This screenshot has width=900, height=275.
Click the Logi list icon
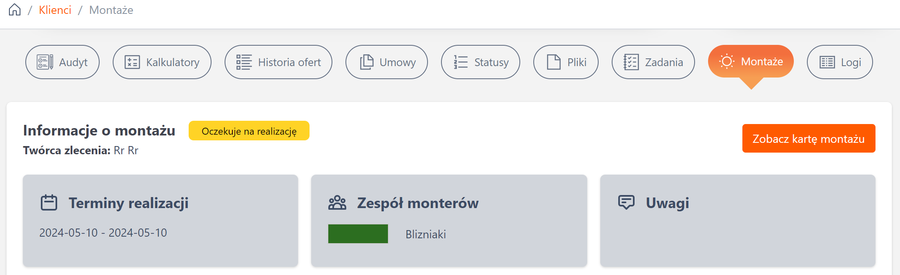click(x=827, y=62)
